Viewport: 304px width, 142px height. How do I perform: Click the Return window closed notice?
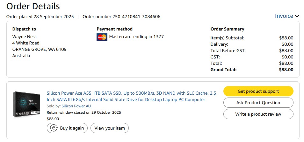point(84,112)
